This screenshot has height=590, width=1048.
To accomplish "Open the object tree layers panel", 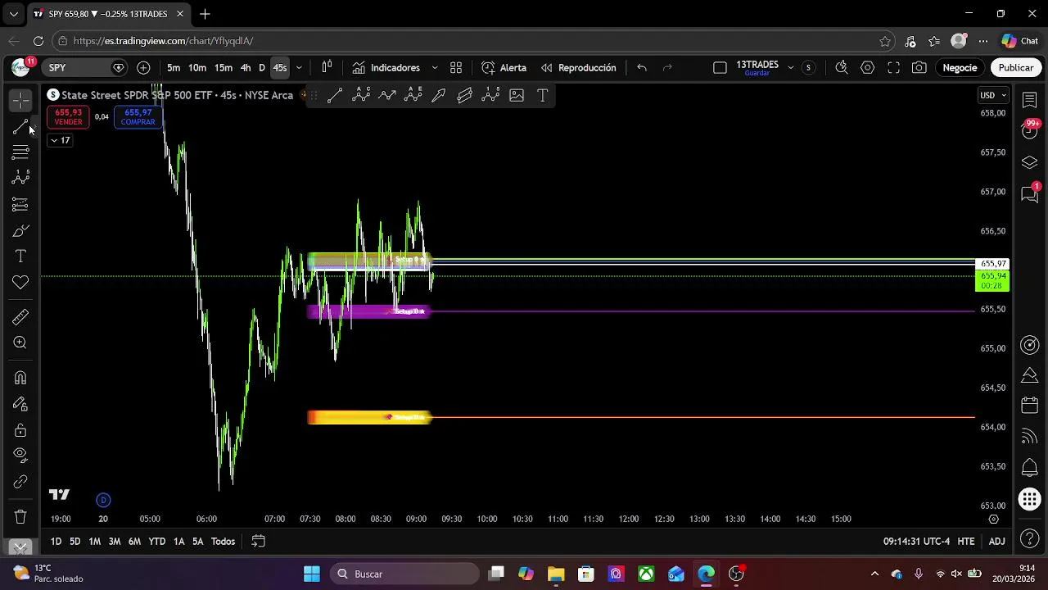I will 1030,162.
